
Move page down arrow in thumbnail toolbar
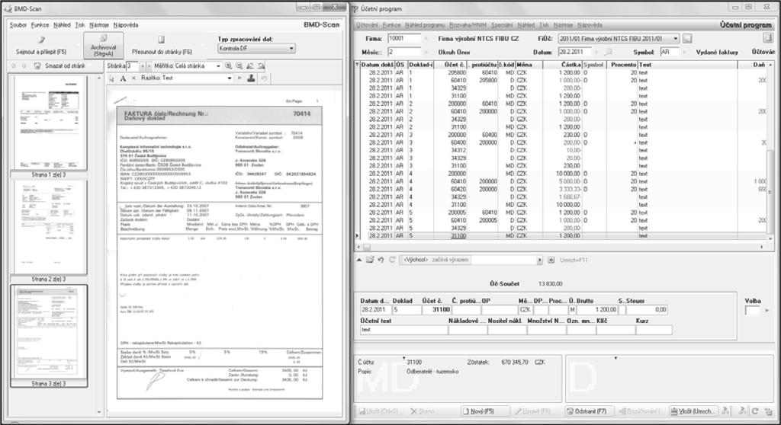(24, 66)
